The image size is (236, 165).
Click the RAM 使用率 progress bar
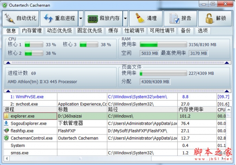(x=163, y=45)
